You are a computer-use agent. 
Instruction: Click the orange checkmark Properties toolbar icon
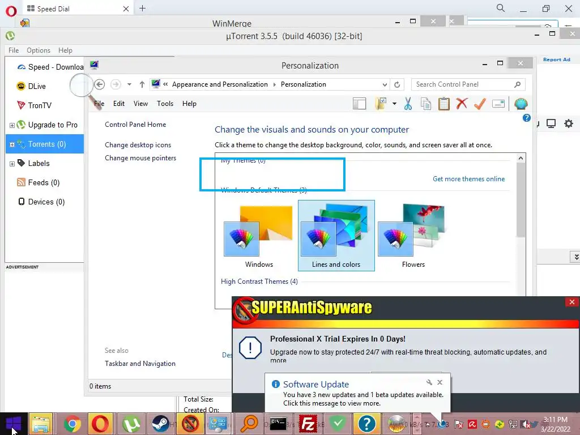click(480, 104)
